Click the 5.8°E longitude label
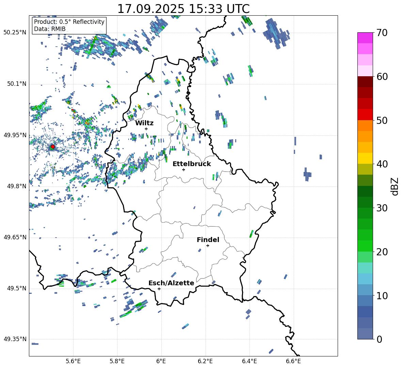This screenshot has height=368, width=403. point(117,361)
